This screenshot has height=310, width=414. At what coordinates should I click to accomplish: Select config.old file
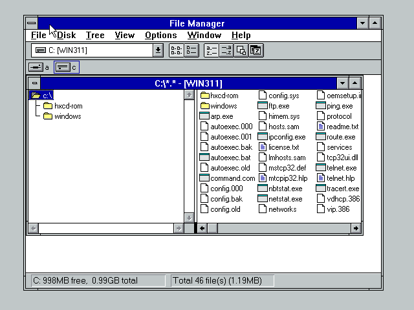(x=220, y=209)
